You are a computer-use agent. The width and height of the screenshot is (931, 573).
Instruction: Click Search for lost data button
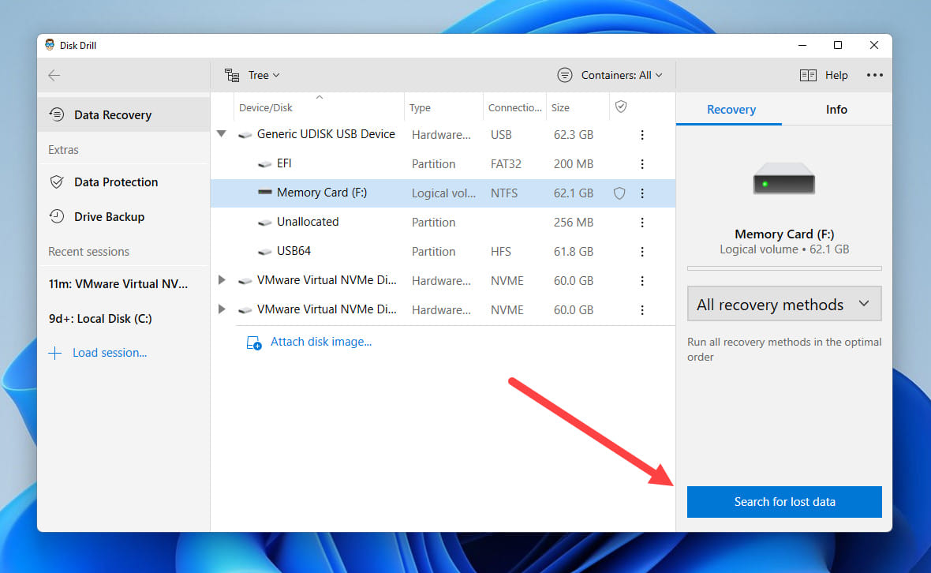(x=783, y=502)
